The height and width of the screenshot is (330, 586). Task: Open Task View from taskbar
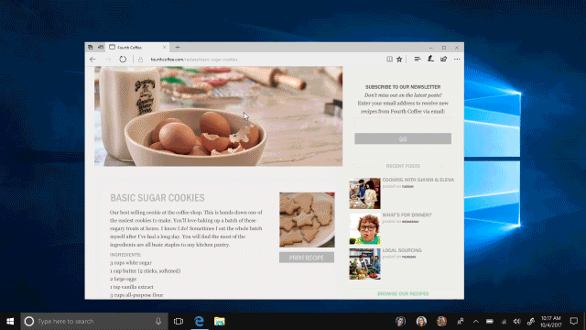[x=179, y=321]
